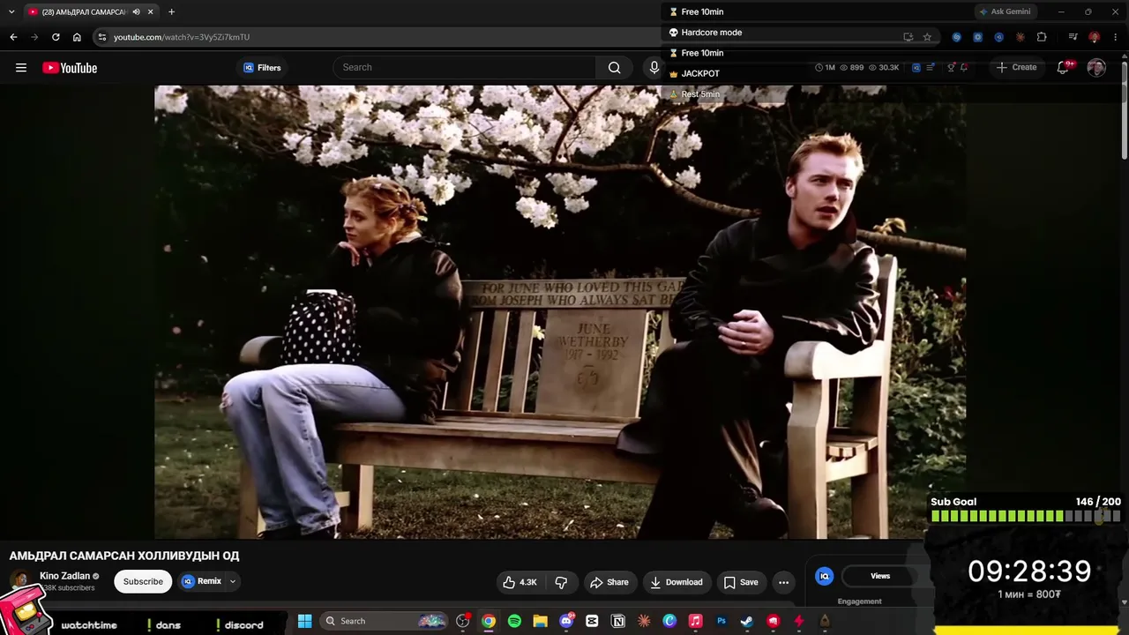Image resolution: width=1129 pixels, height=635 pixels.
Task: Open Notion from the taskbar
Action: pos(618,621)
